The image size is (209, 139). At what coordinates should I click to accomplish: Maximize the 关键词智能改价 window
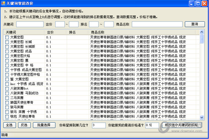(198, 3)
